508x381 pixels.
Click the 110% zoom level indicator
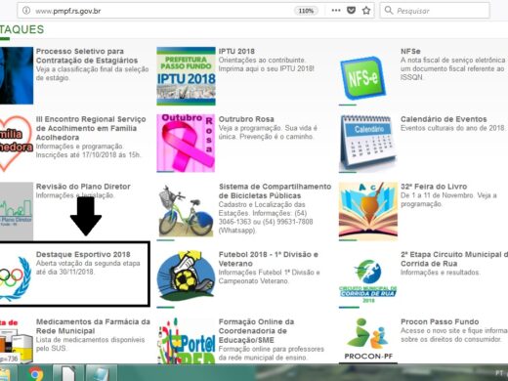[x=306, y=11]
